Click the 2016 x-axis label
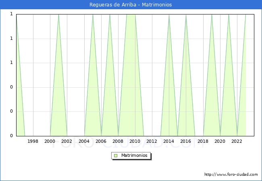This screenshot has width=262, height=181. [186, 141]
